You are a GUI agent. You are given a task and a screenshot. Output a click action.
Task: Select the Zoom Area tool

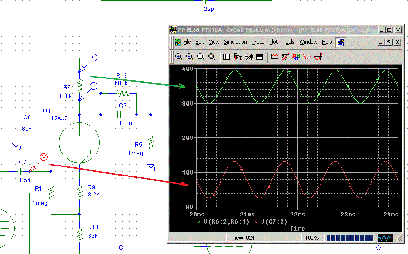pos(201,57)
